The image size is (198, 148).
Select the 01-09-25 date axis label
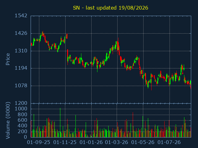(x=39, y=142)
